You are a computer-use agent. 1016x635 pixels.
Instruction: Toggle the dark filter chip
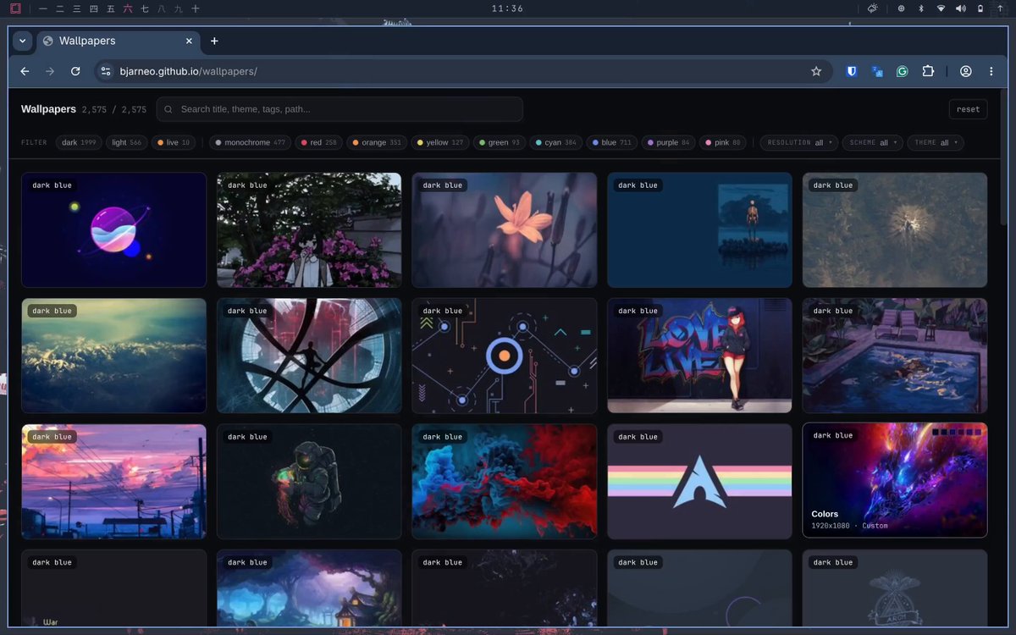(x=79, y=142)
